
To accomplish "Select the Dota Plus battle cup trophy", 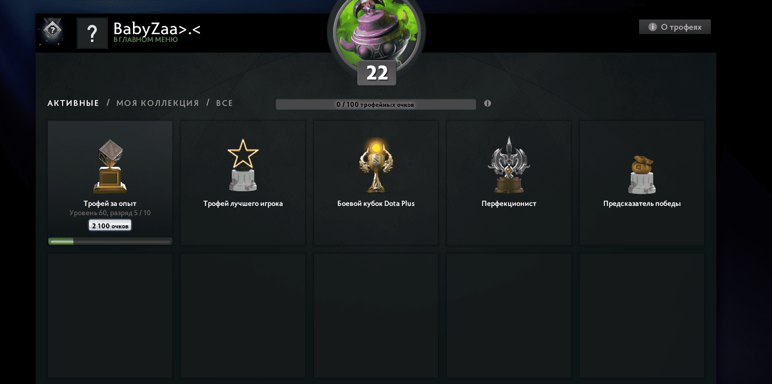I will pyautogui.click(x=376, y=165).
